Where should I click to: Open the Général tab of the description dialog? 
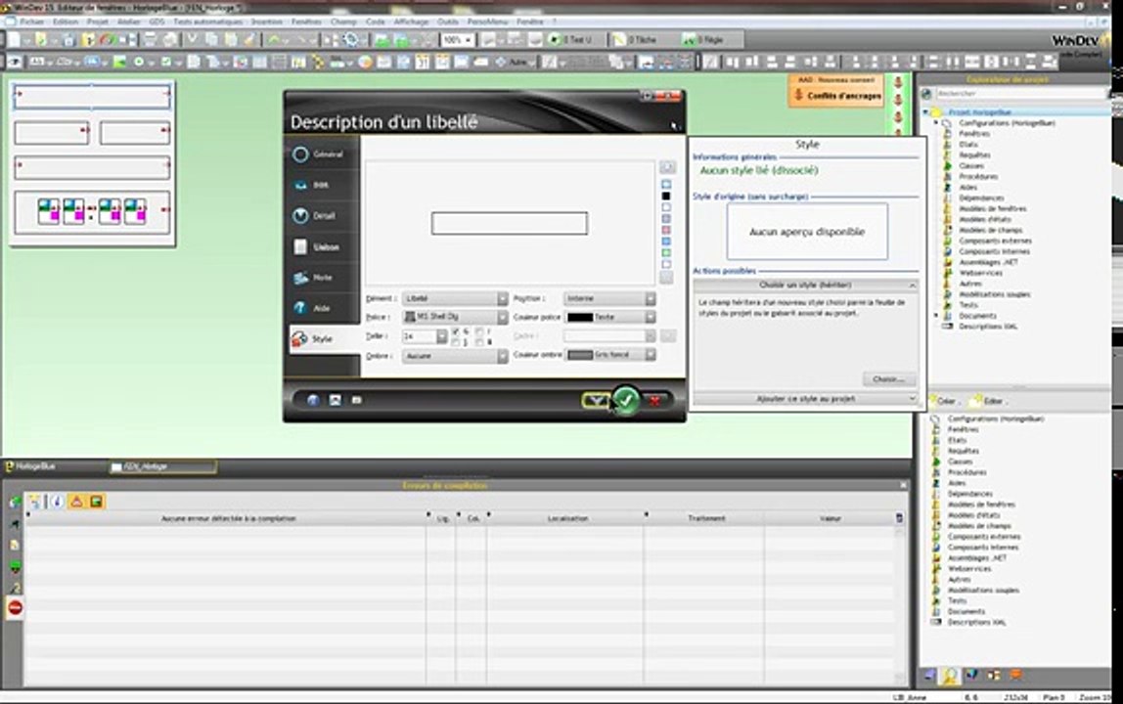point(322,154)
